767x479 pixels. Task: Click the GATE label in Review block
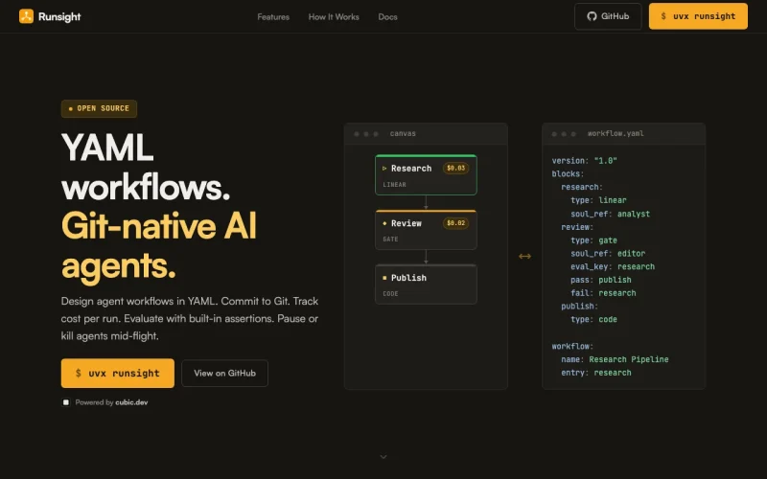click(x=390, y=239)
